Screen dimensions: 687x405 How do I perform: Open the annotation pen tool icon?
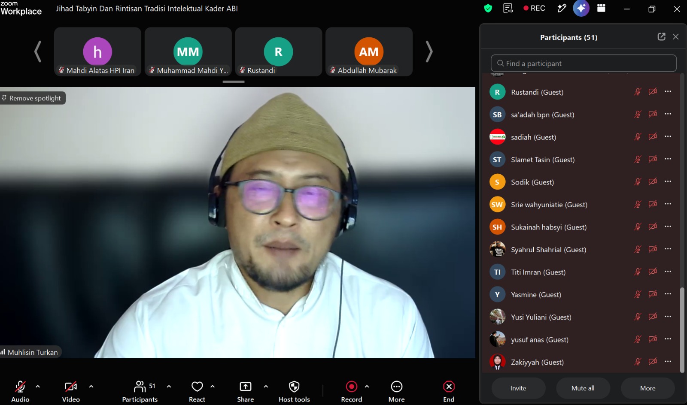tap(562, 8)
